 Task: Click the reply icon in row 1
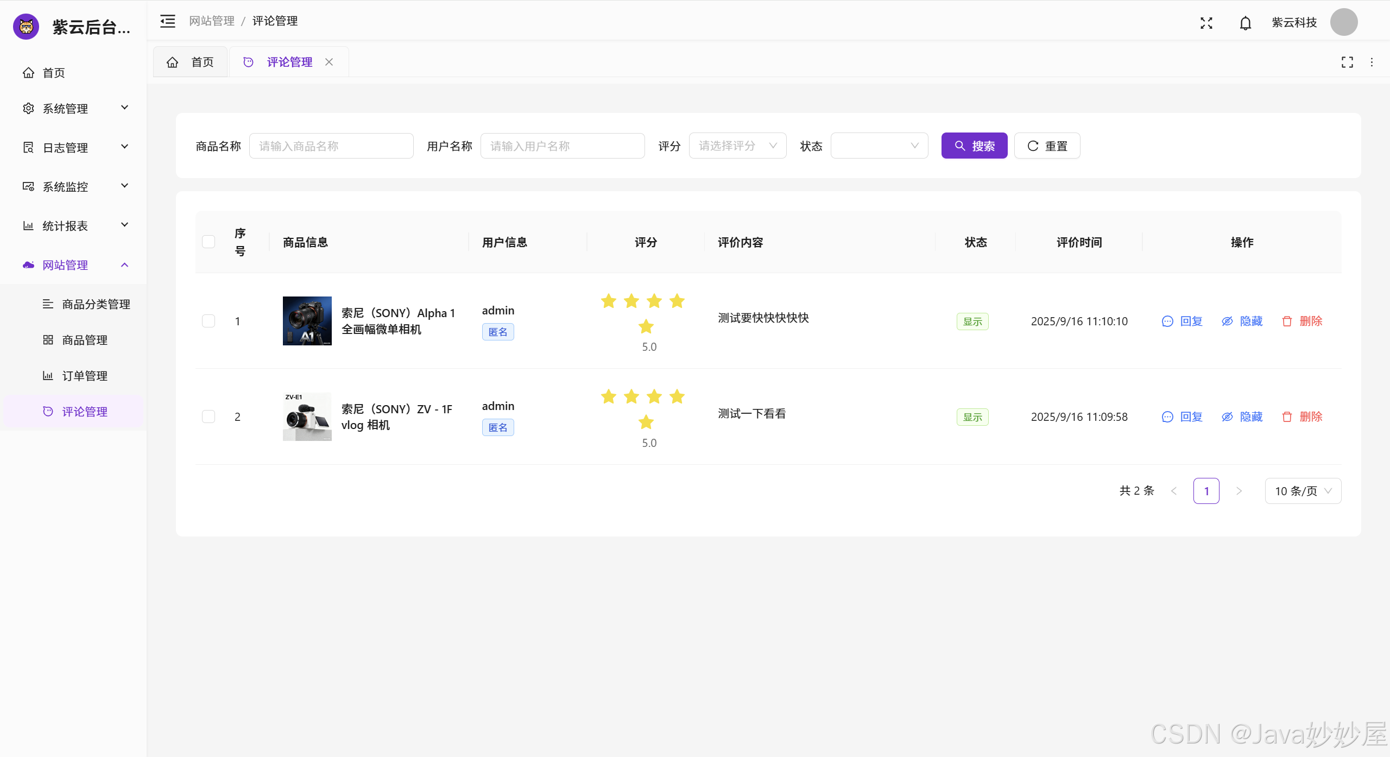coord(1167,321)
